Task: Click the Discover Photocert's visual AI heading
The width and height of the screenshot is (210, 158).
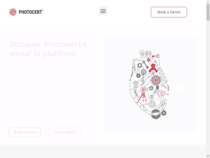Action: tap(48, 49)
